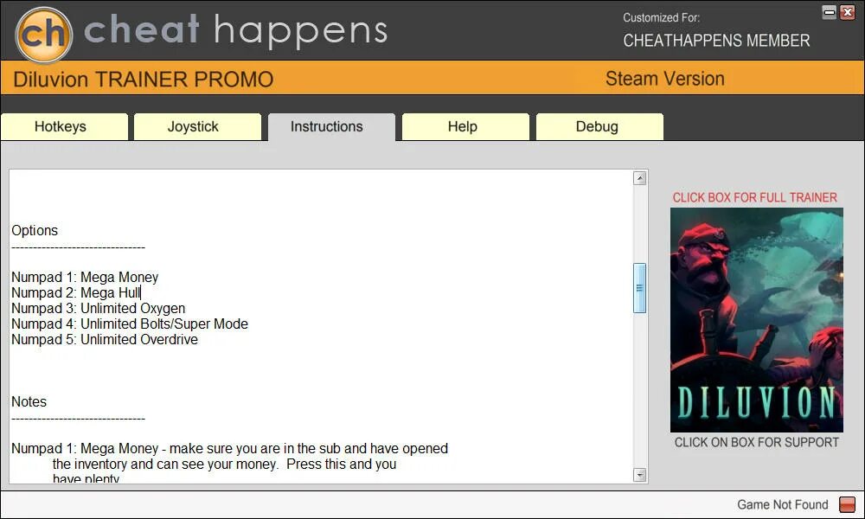Click the Diluvion box art image

(756, 320)
